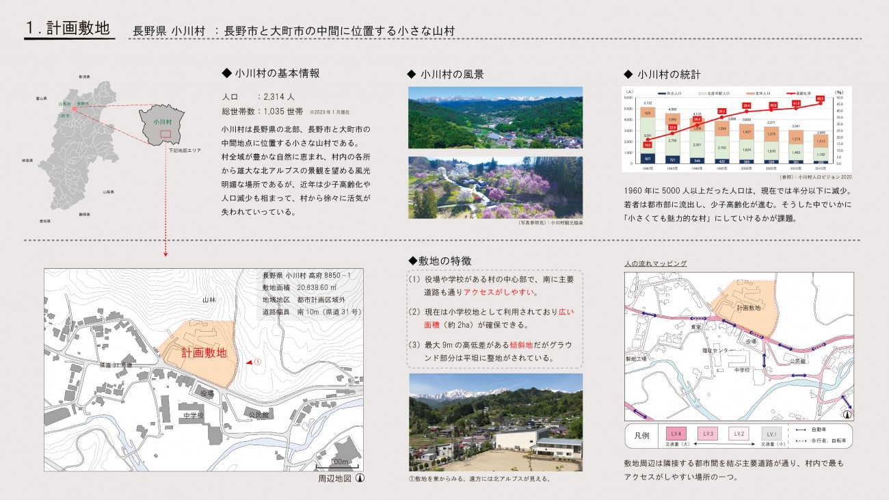This screenshot has width=889, height=500.
Task: Click the dotted 歩行者、自転車 arrow in the legend
Action: point(797,441)
